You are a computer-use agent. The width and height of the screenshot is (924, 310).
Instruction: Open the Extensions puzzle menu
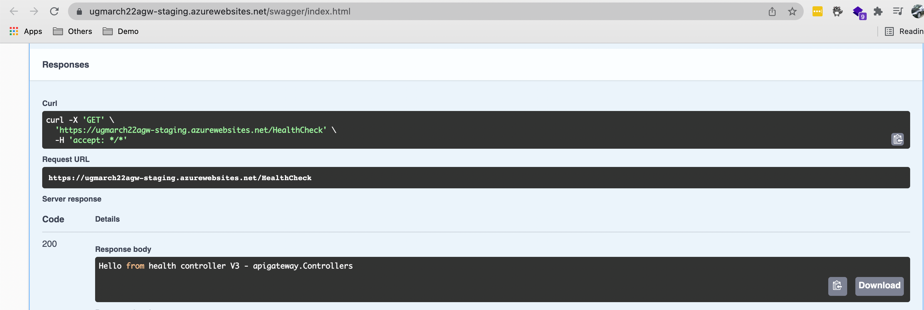(878, 11)
